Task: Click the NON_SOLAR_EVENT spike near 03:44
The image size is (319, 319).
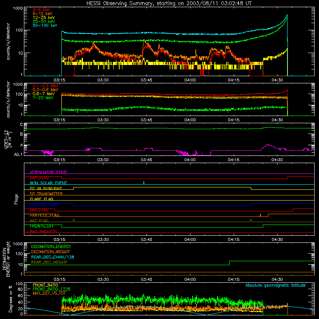Action: tap(144, 183)
